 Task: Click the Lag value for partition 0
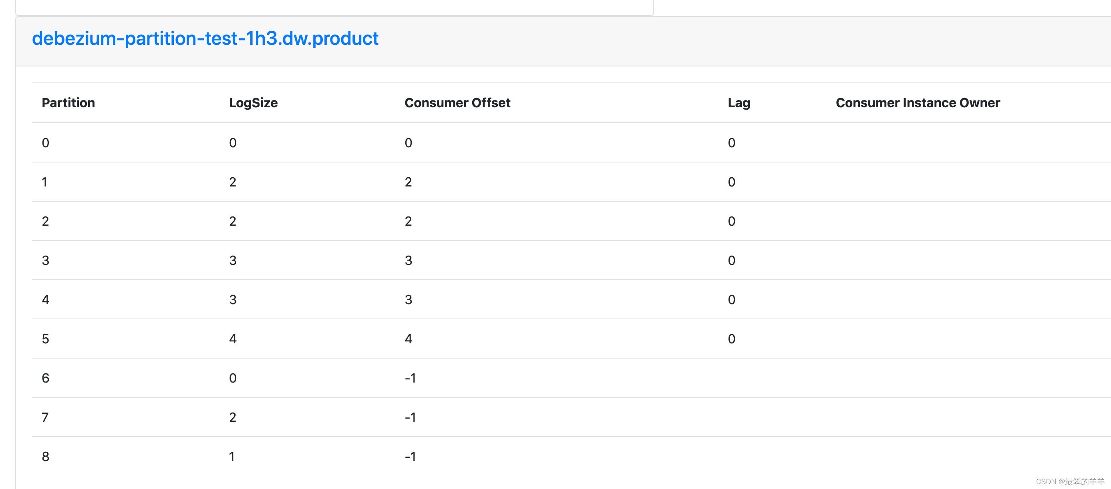[731, 143]
